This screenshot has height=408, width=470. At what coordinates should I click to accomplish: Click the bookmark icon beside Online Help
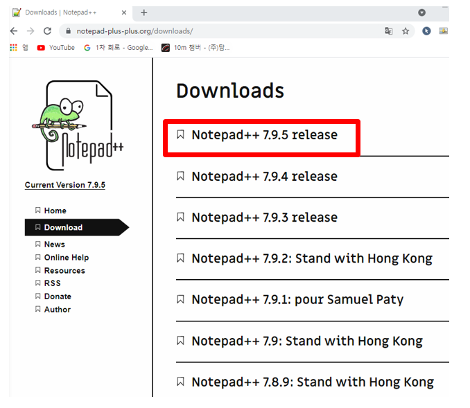click(37, 257)
